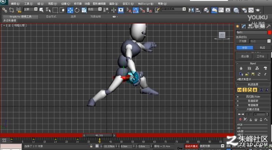Open 编辑 menu
This screenshot has height=150, width=272.
click(15, 4)
